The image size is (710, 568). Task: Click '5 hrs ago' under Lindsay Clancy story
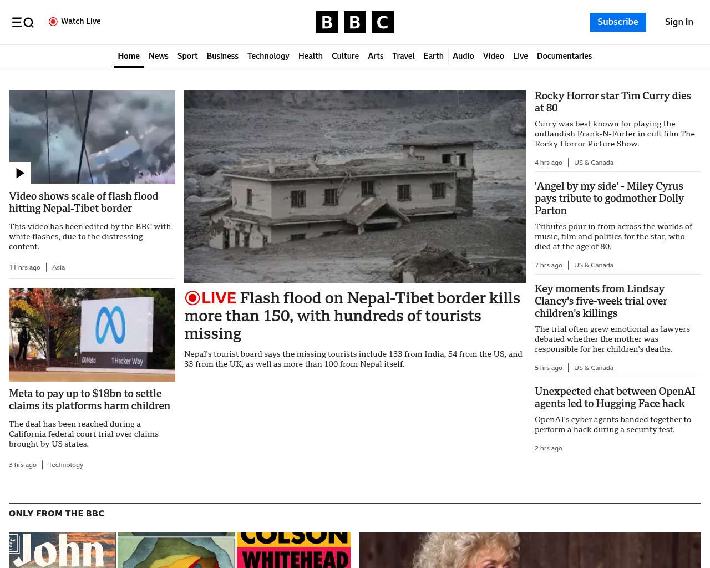(x=549, y=368)
